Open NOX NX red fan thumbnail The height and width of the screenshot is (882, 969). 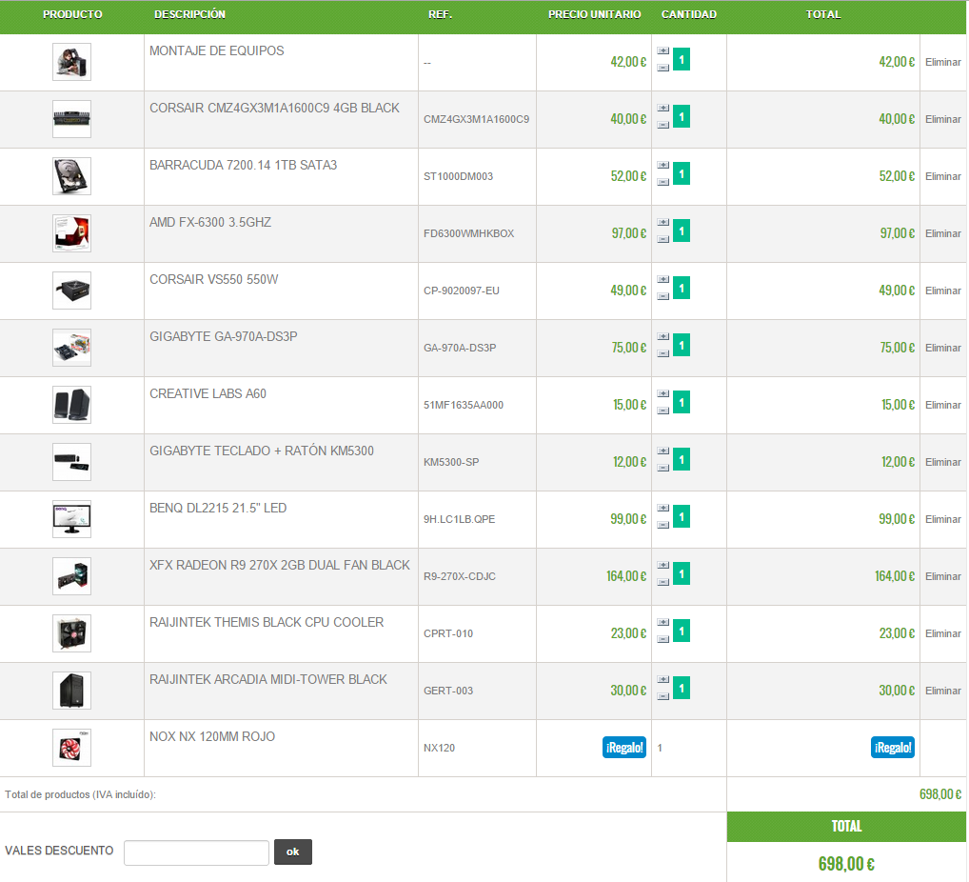coord(71,748)
